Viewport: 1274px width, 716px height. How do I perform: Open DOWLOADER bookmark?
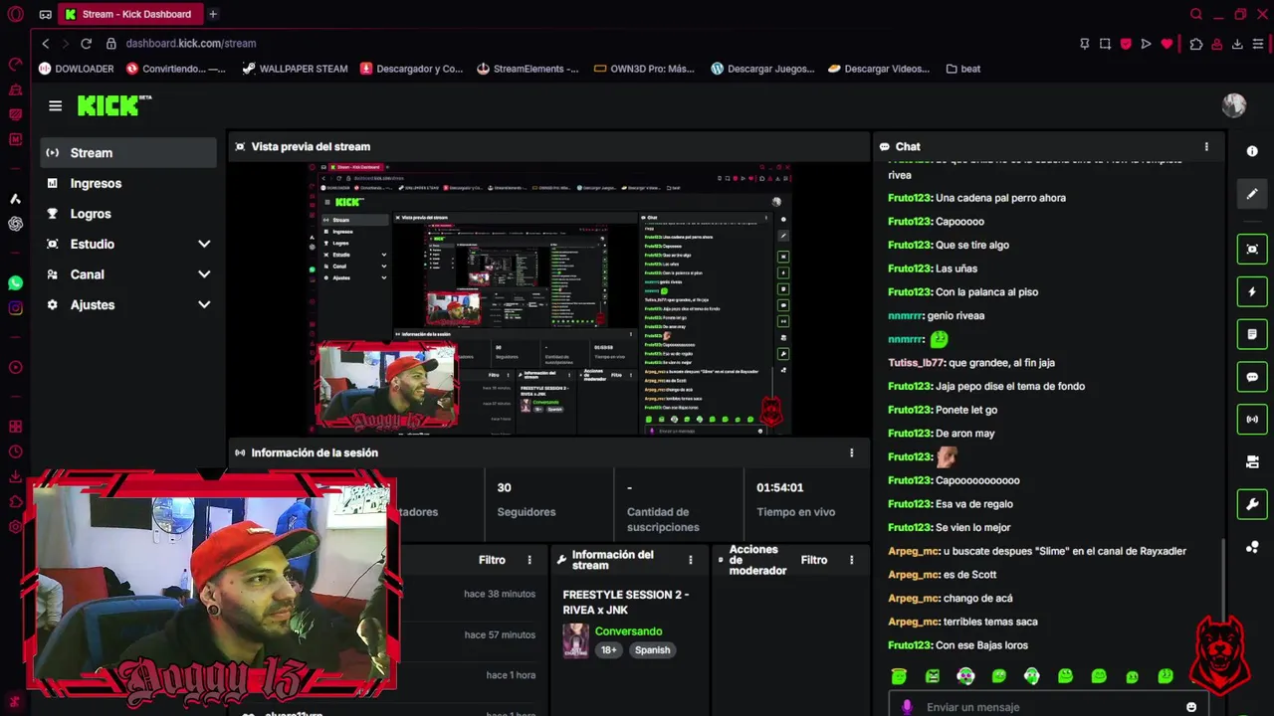(x=77, y=69)
